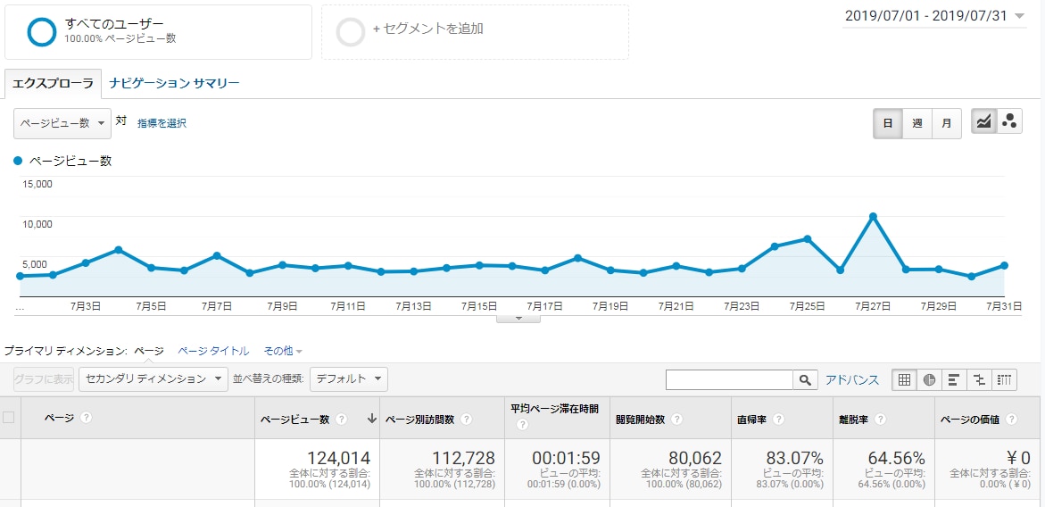This screenshot has width=1045, height=507.
Task: Select ページ as primary dimension
Action: (x=149, y=351)
